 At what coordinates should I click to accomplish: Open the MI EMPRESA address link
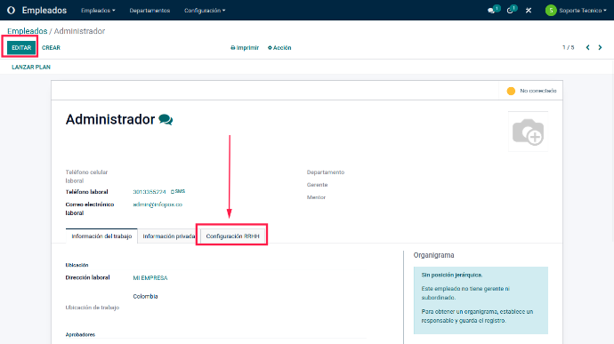tap(150, 278)
